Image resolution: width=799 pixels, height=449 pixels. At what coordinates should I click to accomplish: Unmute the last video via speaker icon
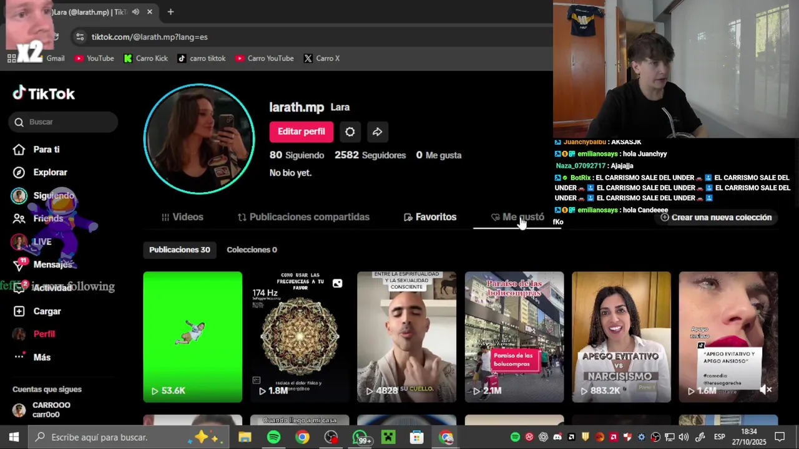pos(766,390)
